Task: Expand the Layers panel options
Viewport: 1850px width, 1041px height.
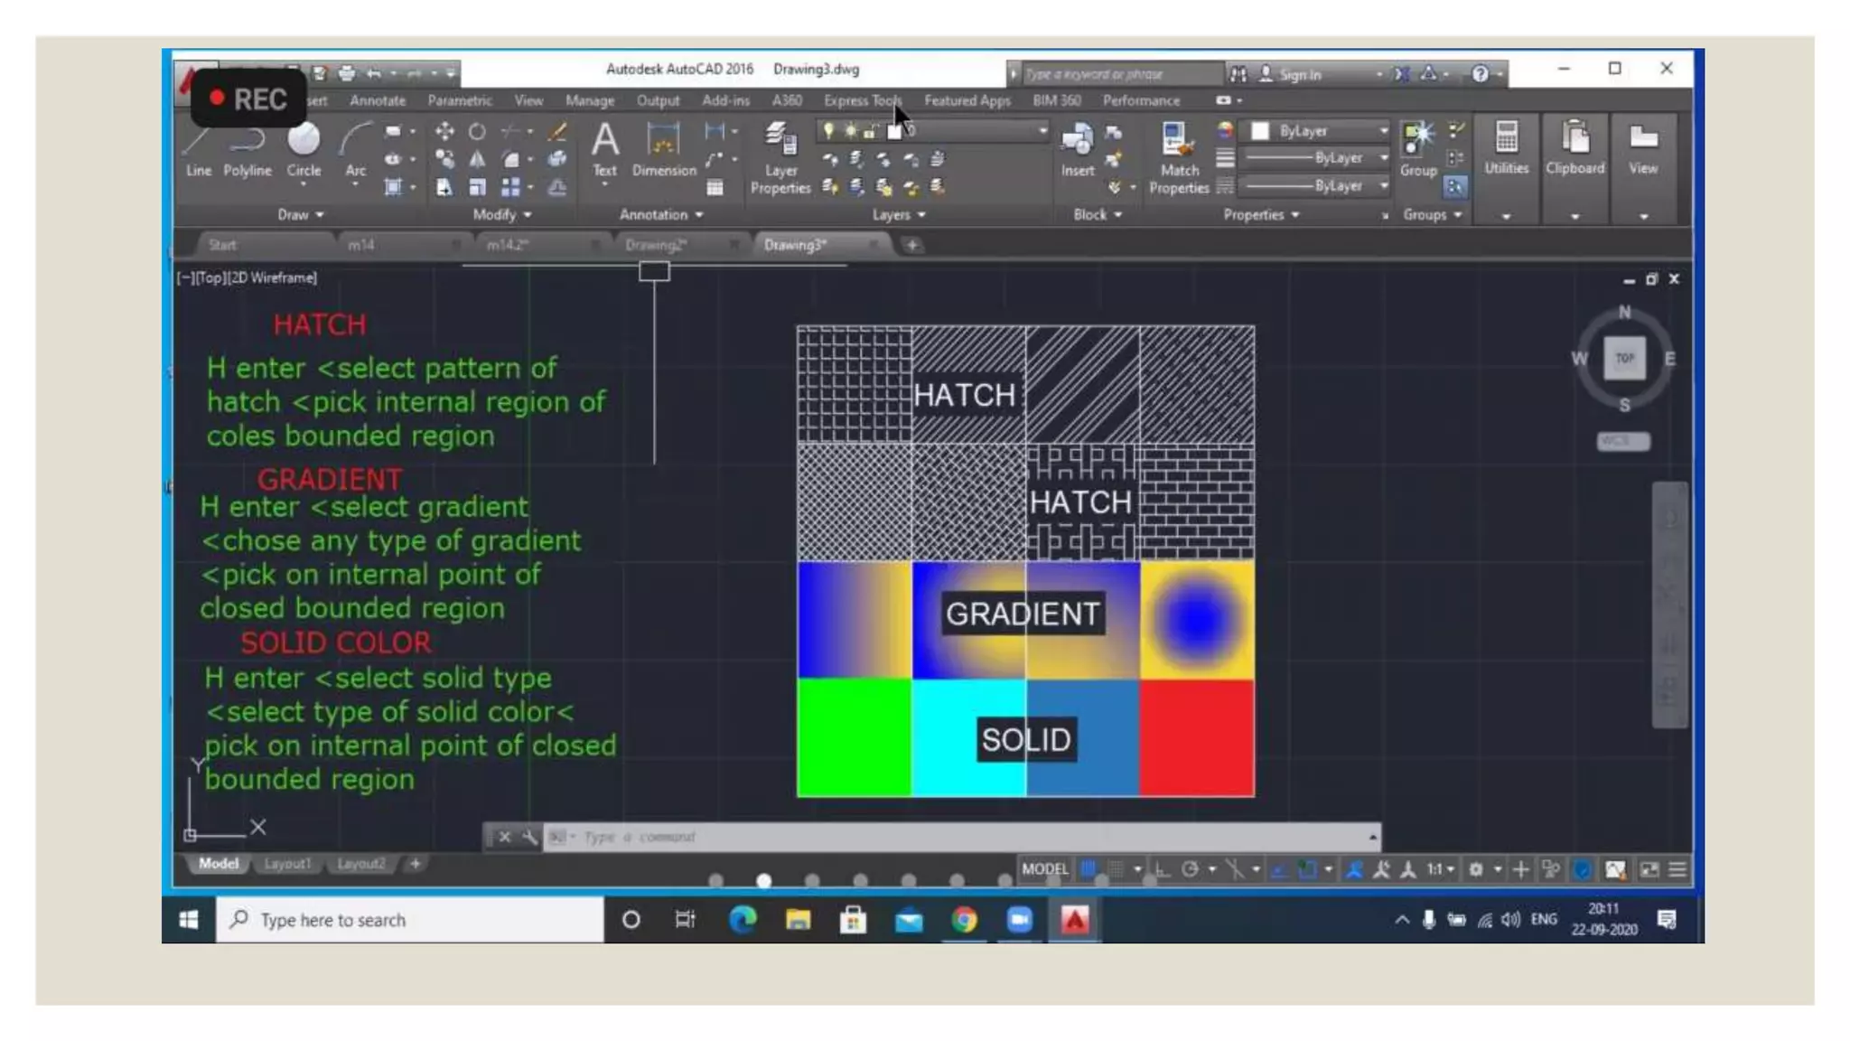Action: click(x=899, y=215)
